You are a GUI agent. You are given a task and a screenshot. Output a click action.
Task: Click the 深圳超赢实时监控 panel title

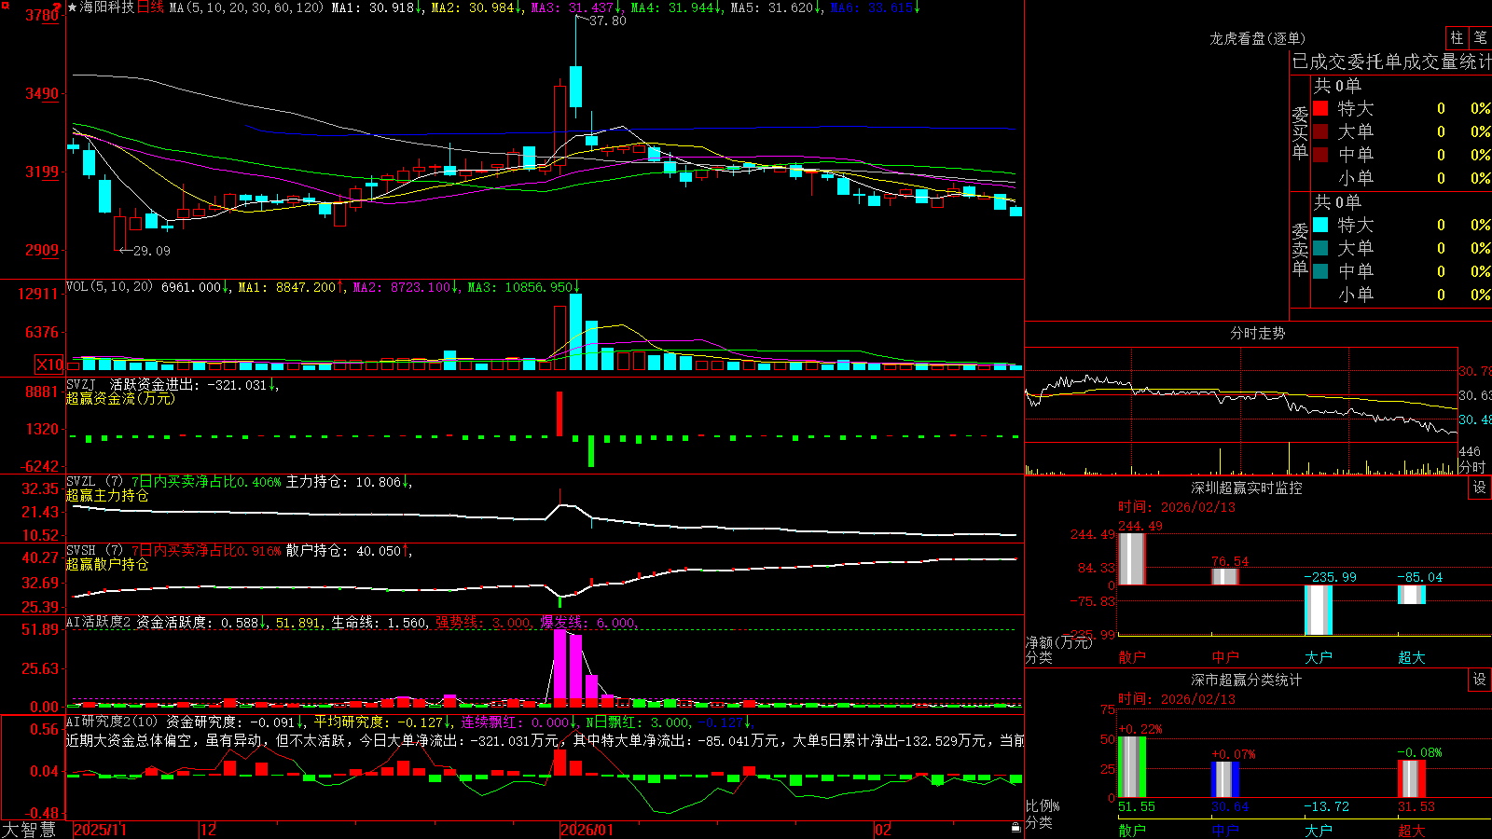click(1247, 488)
